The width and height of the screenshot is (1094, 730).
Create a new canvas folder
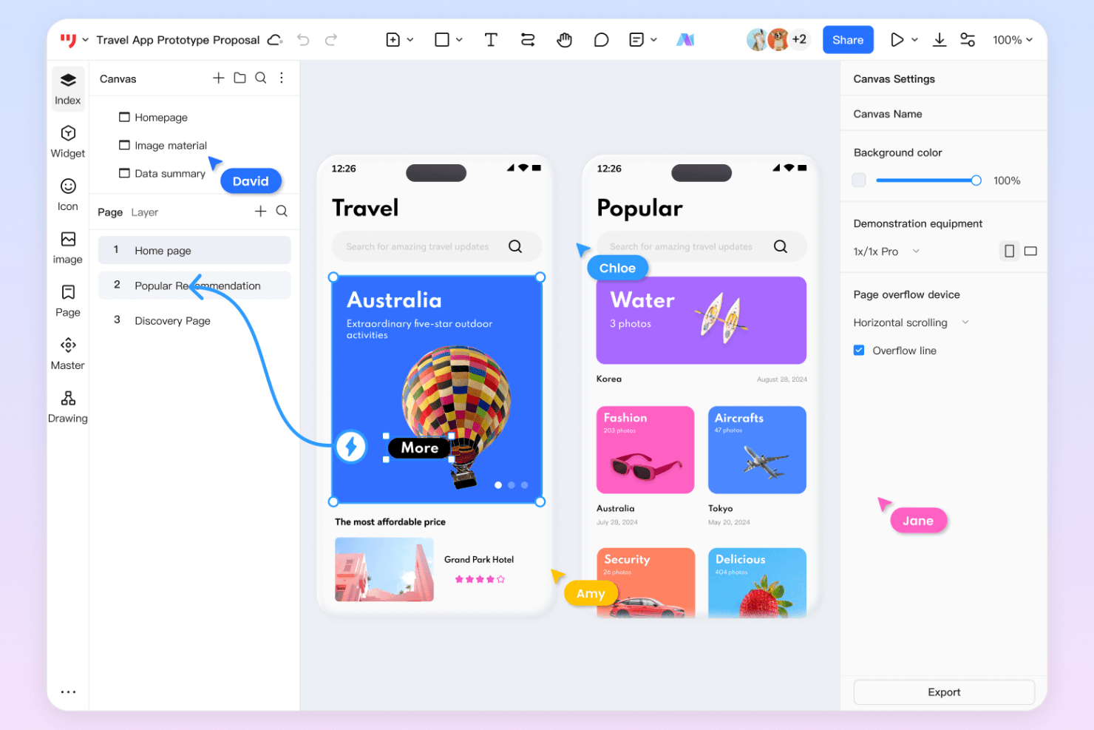tap(239, 78)
